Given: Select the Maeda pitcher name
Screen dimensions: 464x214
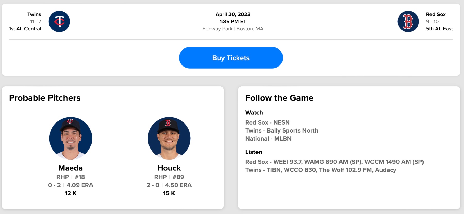Looking at the screenshot, I should click(x=71, y=168).
